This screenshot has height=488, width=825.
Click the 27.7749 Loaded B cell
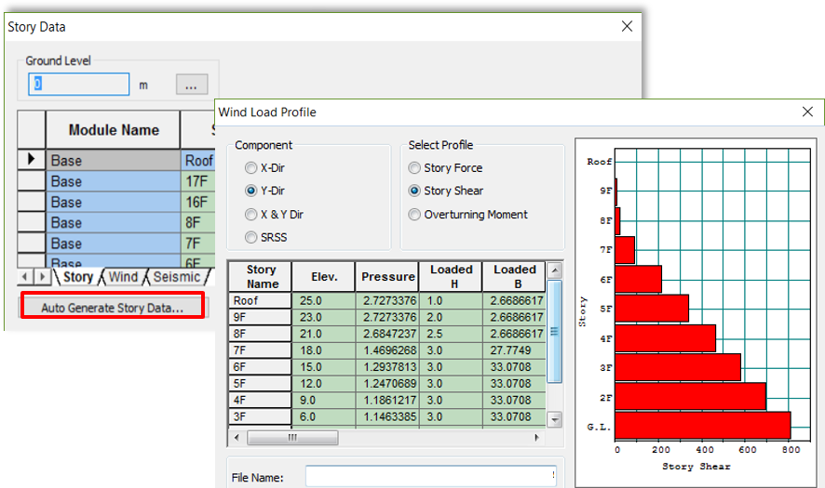point(514,350)
